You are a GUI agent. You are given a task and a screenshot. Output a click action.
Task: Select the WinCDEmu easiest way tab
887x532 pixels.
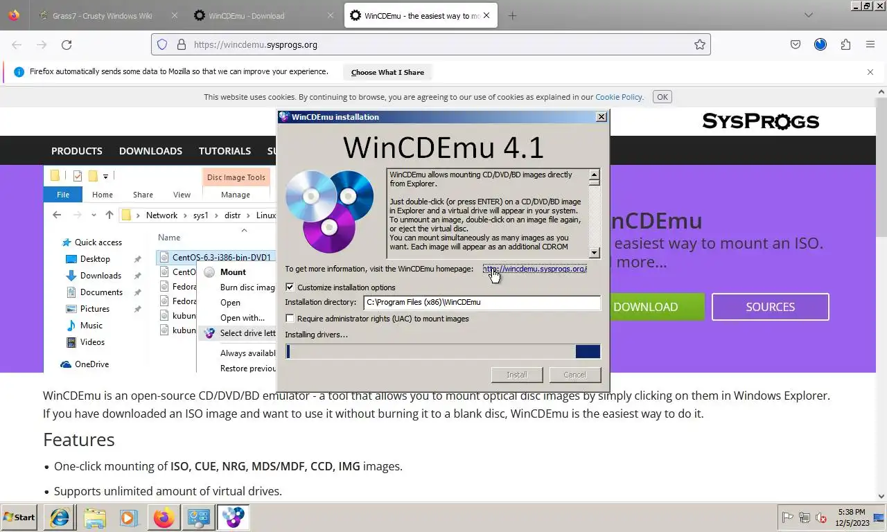tap(421, 15)
